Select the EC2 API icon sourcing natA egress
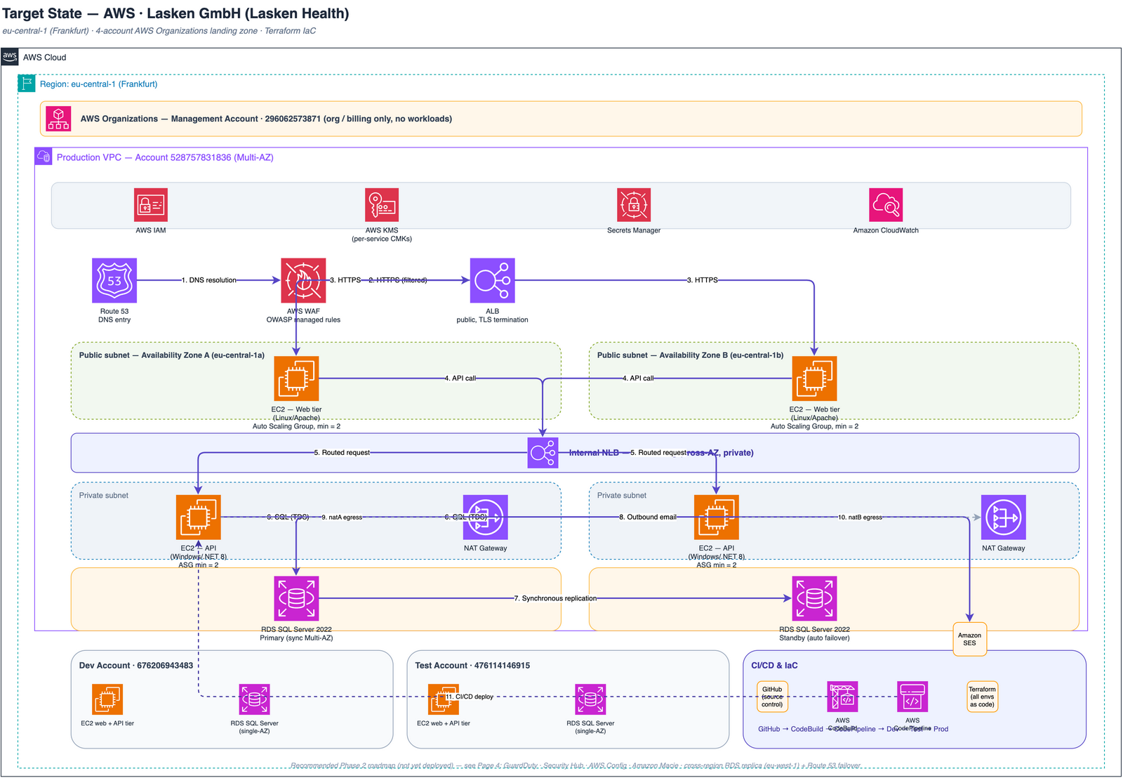1123x778 pixels. 199,517
